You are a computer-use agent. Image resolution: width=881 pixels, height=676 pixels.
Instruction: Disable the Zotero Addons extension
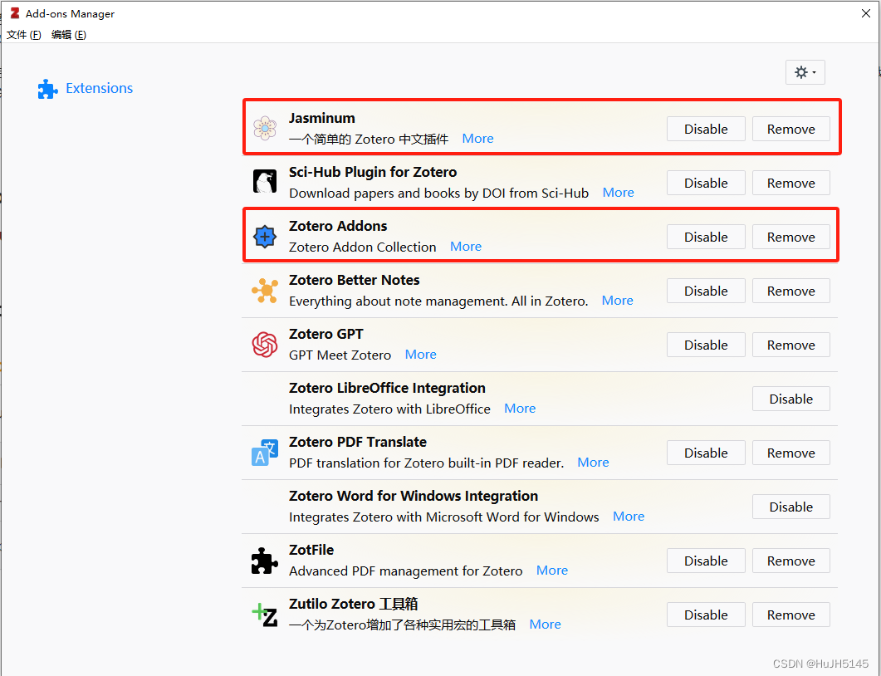pos(706,237)
